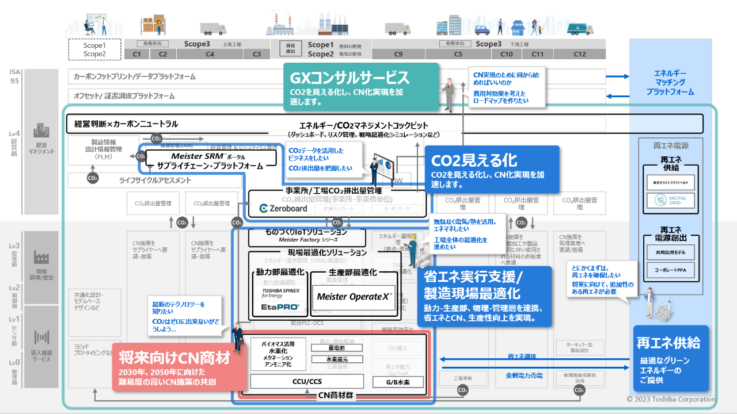Click the building icon for Lv4 経営層
Image resolution: width=737 pixels, height=414 pixels.
(42, 131)
